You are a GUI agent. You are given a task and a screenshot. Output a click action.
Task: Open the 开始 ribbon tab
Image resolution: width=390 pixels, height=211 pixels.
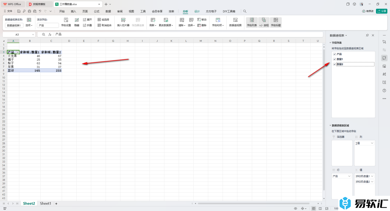point(62,11)
